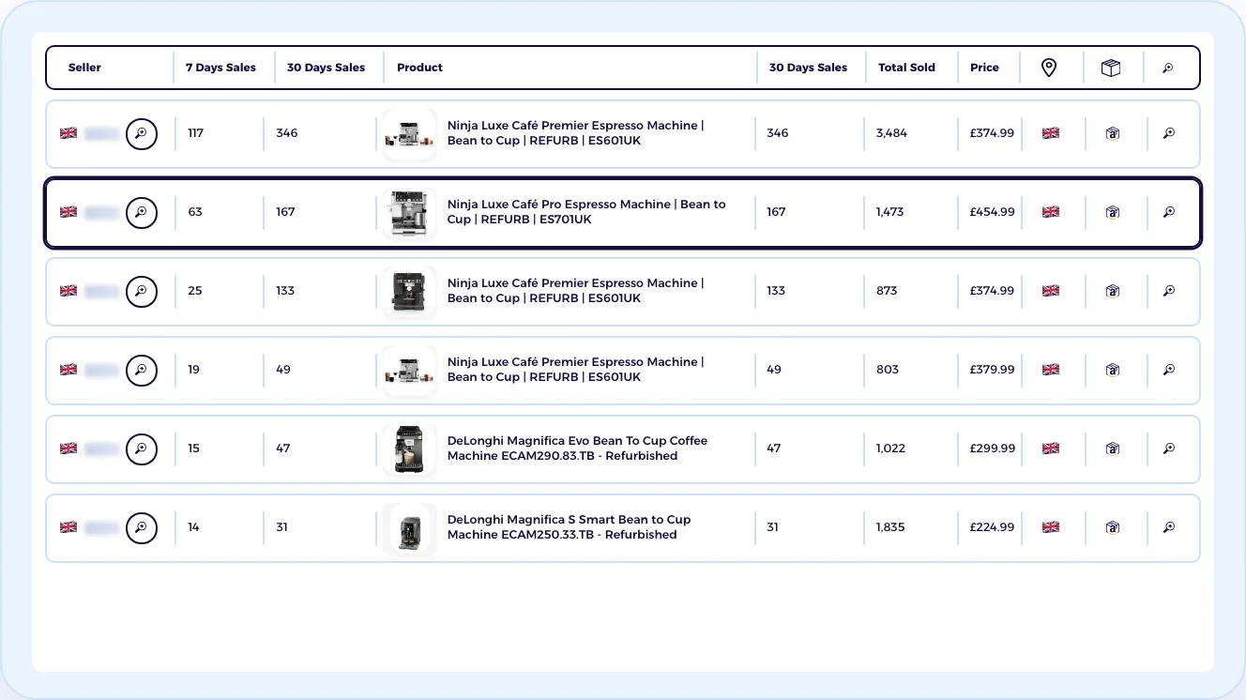Click the Product column header
Viewport: 1246px width, 700px height.
[x=420, y=68]
